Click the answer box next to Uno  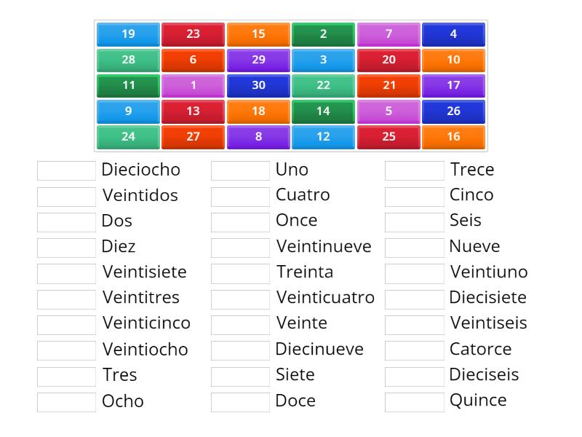[239, 169]
